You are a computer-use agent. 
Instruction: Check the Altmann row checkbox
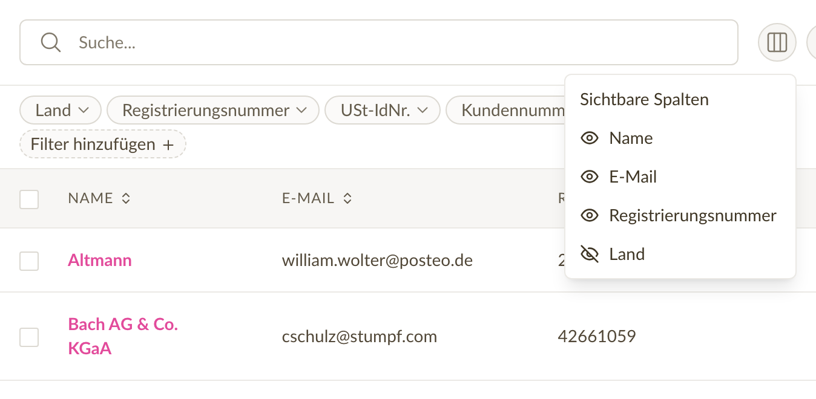click(x=29, y=261)
